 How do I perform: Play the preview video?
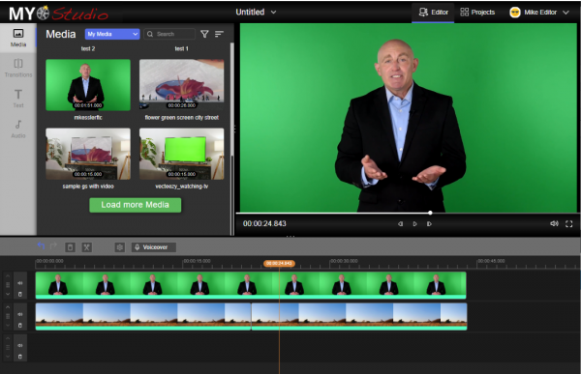coord(414,224)
